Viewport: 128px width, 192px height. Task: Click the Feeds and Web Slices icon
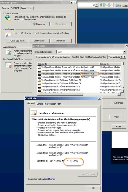click(8, 65)
